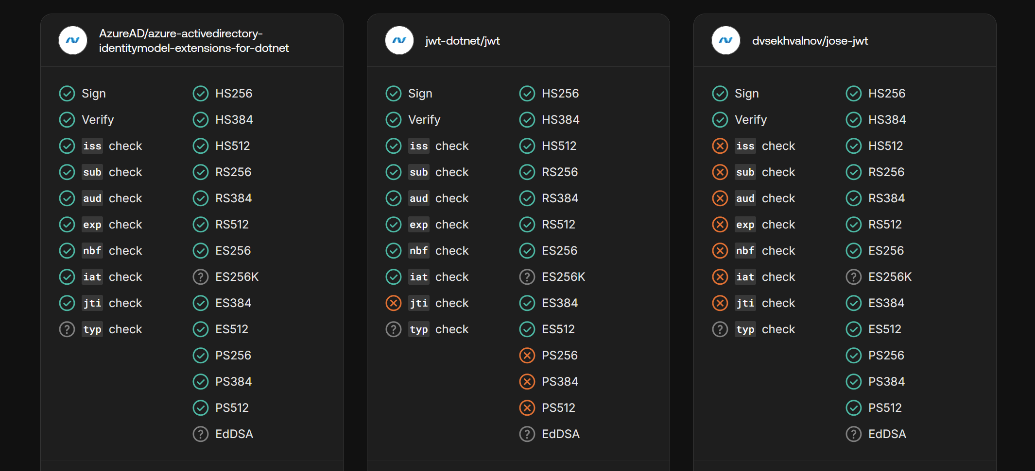The image size is (1035, 471).
Task: Click 'EdDSA' text in jose-jwt card
Action: 887,434
